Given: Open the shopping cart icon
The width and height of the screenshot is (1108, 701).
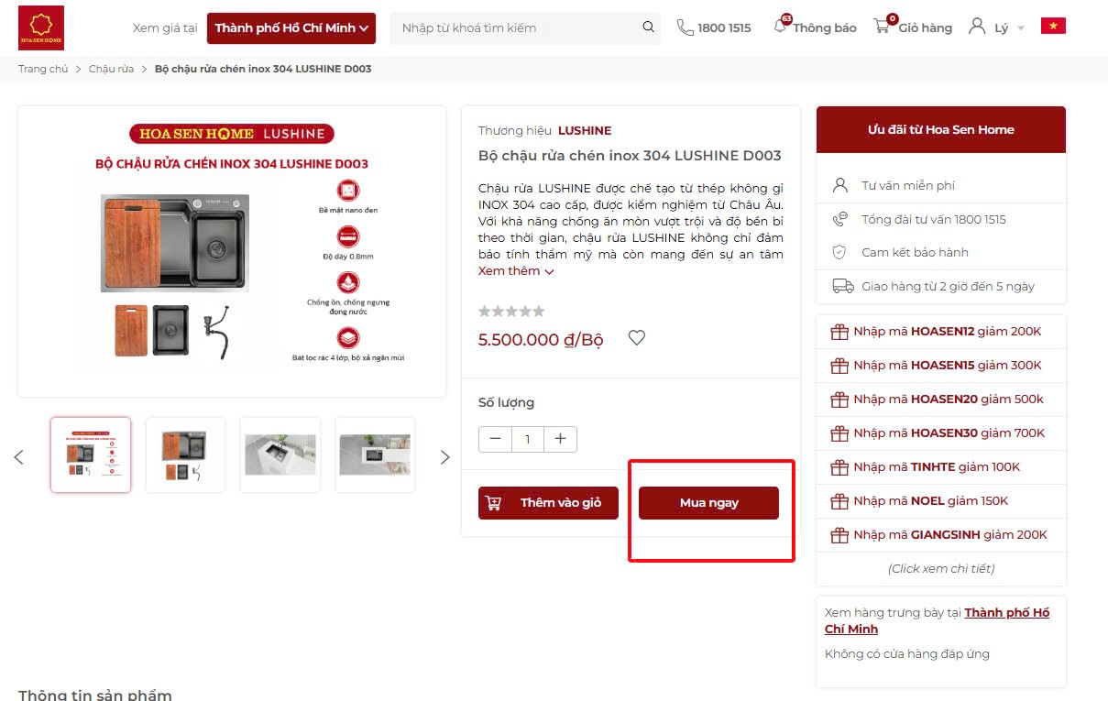Looking at the screenshot, I should (883, 26).
